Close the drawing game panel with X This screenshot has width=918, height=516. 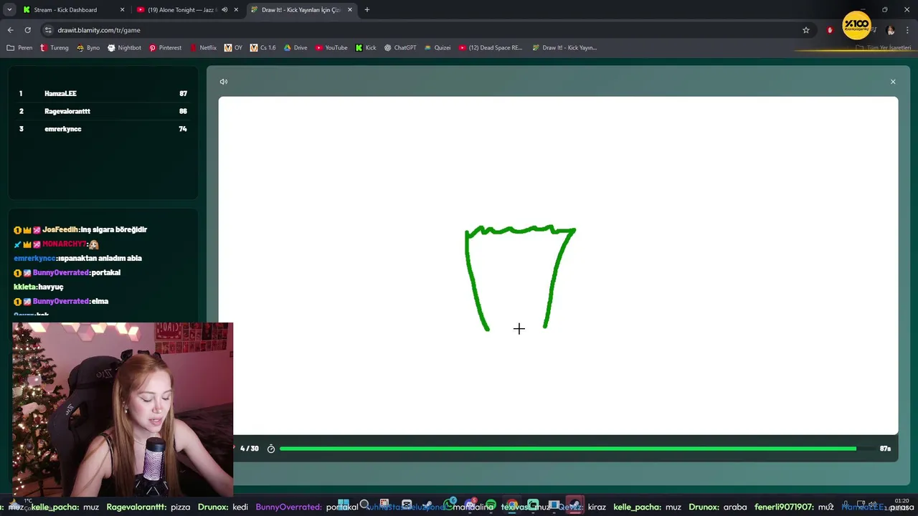pyautogui.click(x=893, y=82)
